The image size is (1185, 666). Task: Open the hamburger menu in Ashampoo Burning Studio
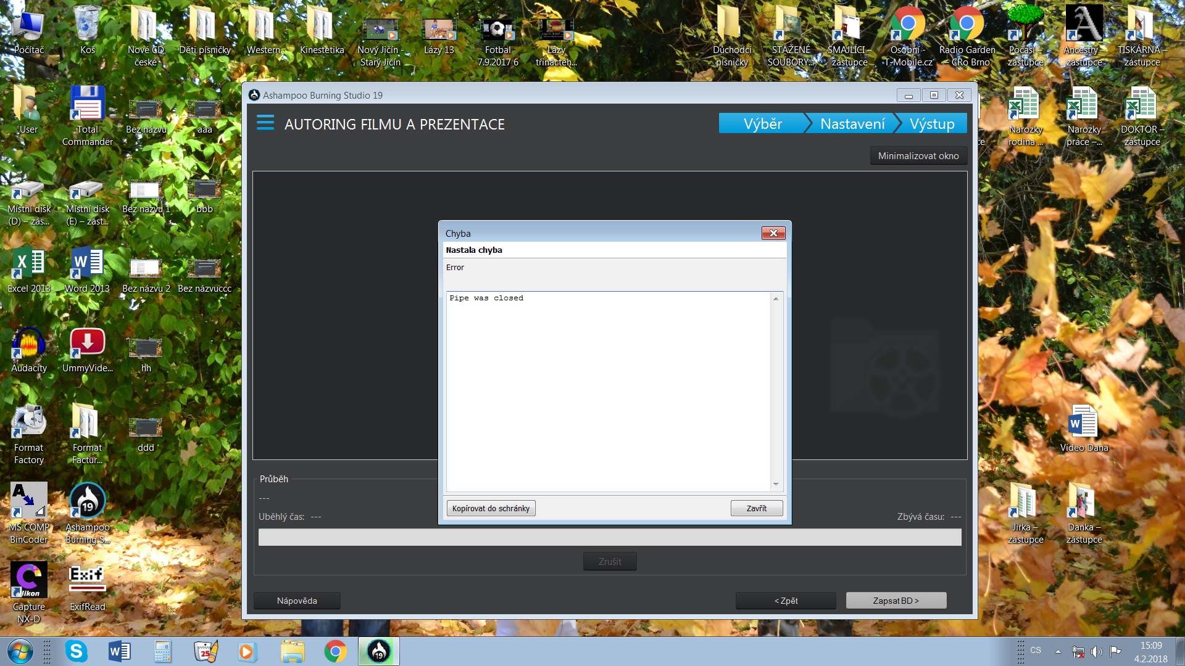(265, 123)
